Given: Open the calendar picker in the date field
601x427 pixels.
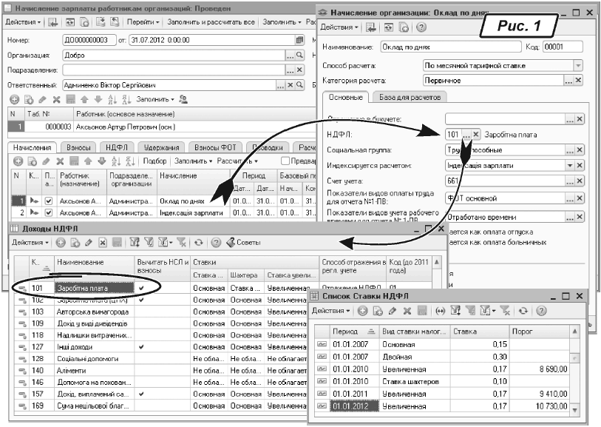Looking at the screenshot, I should click(x=299, y=40).
